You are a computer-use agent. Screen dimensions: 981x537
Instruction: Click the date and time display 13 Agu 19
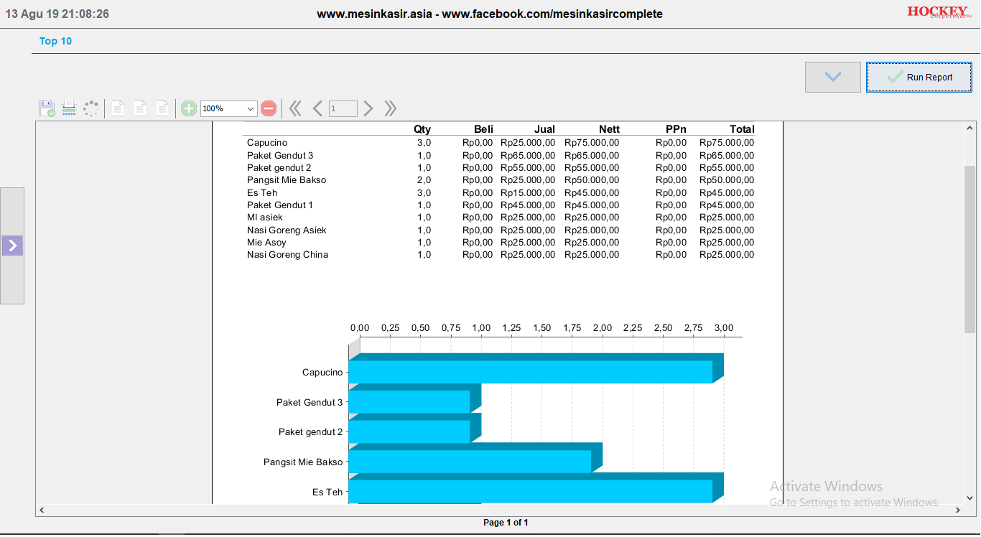pos(57,14)
